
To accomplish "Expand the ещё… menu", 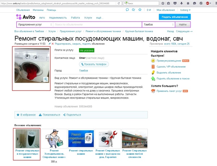I will [100, 18].
